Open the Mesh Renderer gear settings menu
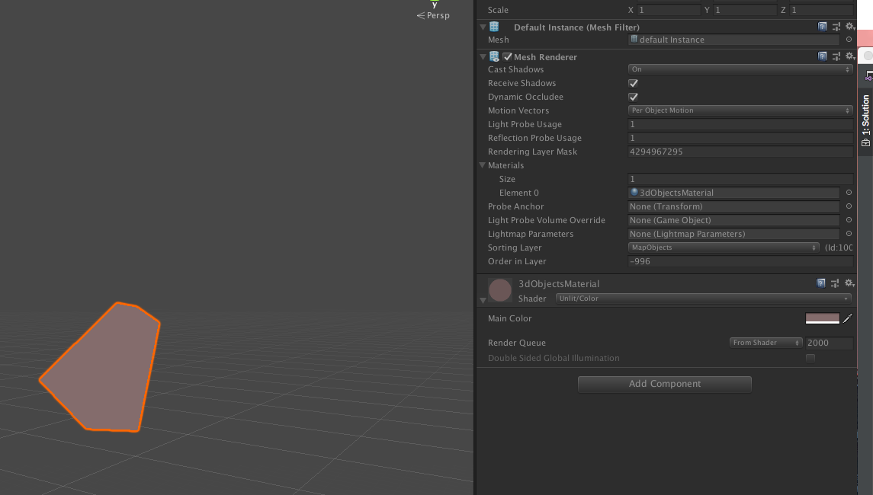Image resolution: width=873 pixels, height=495 pixels. click(849, 56)
